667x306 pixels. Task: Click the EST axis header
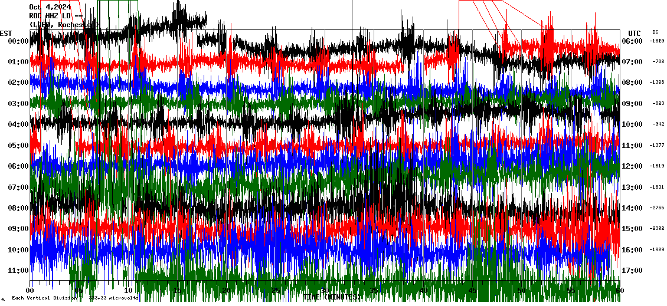click(x=6, y=33)
